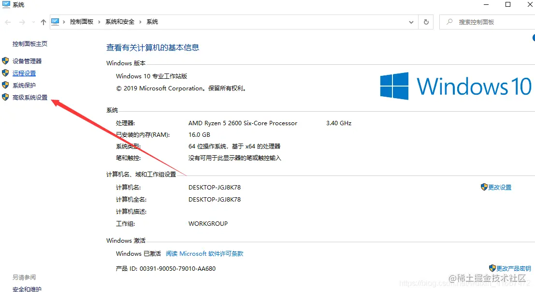Screen dimensions: 535x292
Task: Expand the chevron after the computer icon
Action: [64, 22]
